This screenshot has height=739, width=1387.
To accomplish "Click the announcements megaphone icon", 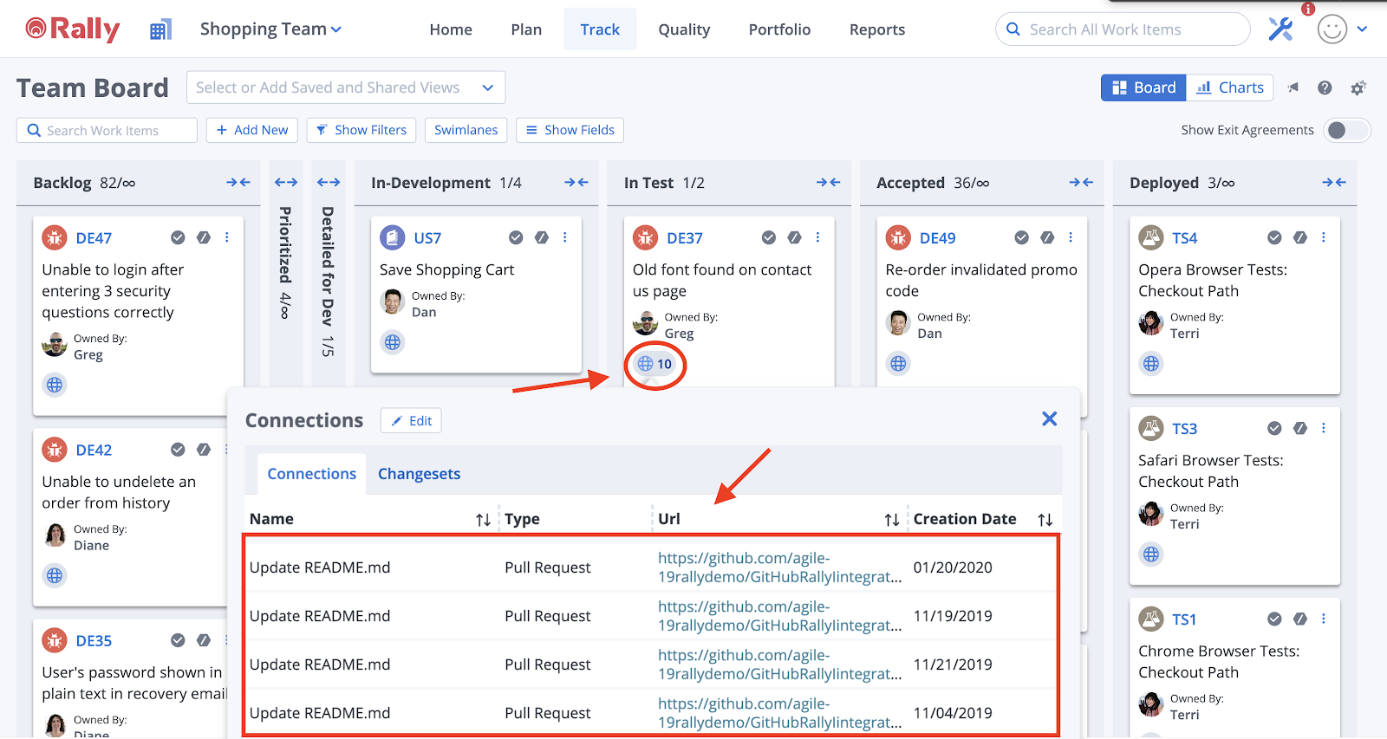I will 1293,88.
